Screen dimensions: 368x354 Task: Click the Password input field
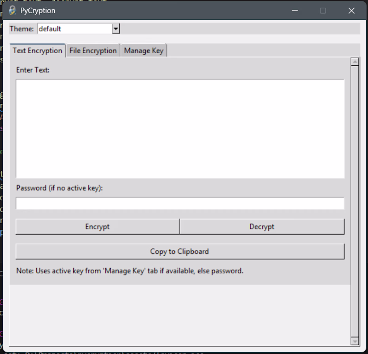(180, 203)
